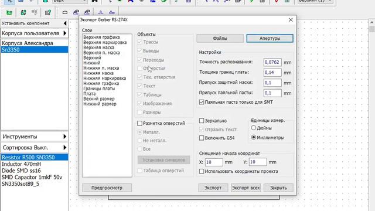This screenshot has height=211, width=375.
Task: Switch to the Апертуры tab
Action: coord(270,38)
